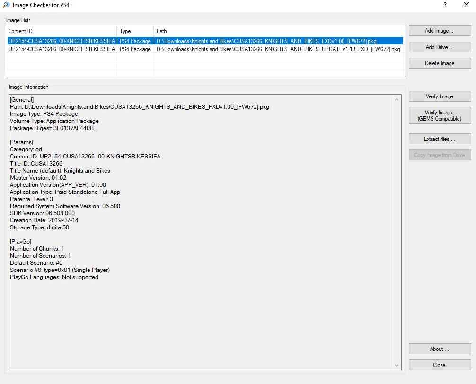Click the Number of Chunks: 1 line
476x384 pixels.
click(x=37, y=249)
